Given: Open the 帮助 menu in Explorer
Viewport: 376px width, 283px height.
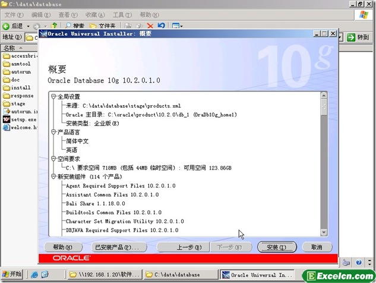Looking at the screenshot, I should 150,15.
